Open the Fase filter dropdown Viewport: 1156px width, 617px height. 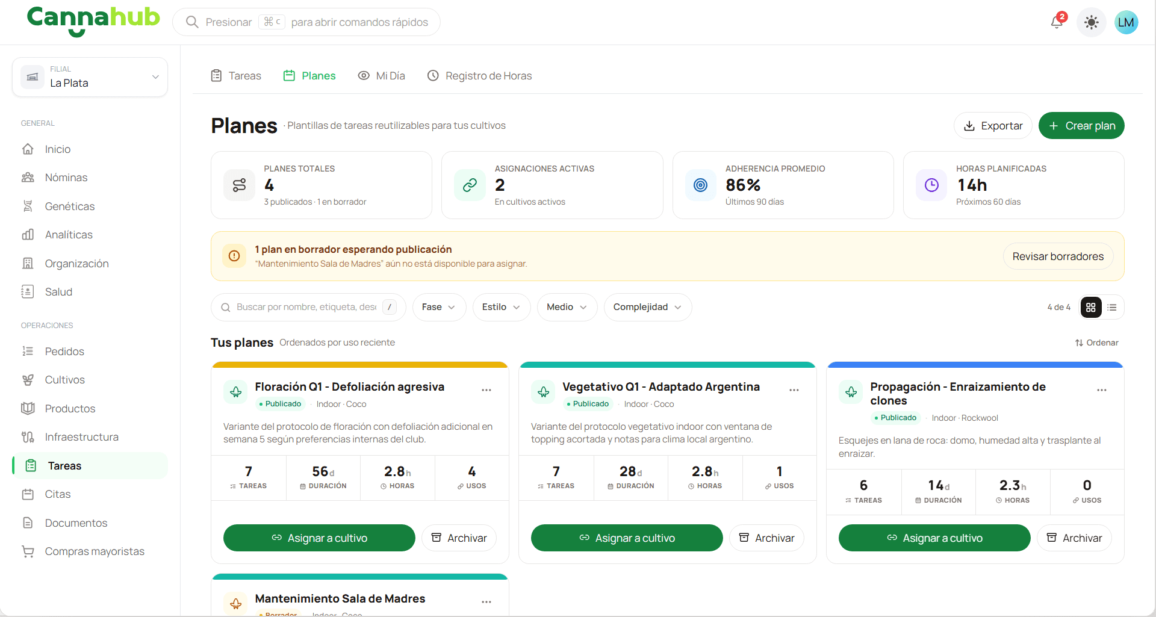coord(439,307)
